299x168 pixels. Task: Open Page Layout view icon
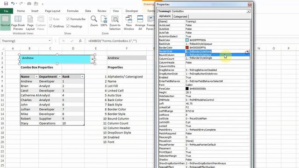coord(30,23)
